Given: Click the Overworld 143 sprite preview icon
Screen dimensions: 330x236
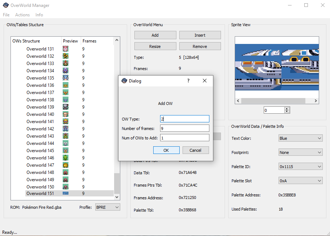Looking at the screenshot, I should coord(66,136).
